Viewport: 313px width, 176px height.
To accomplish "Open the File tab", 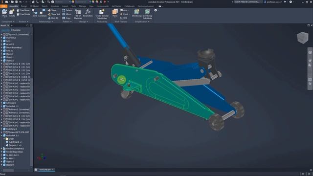I will click(x=3, y=6).
